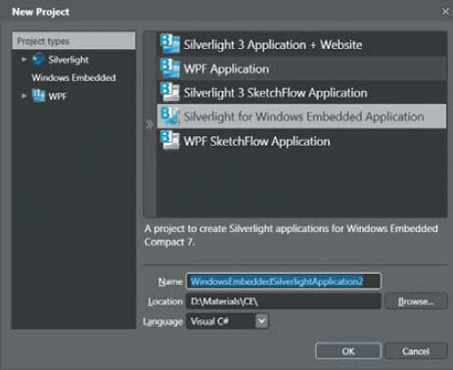Screen dimensions: 453x370
Task: Open the Language dropdown arrow
Action: [262, 321]
